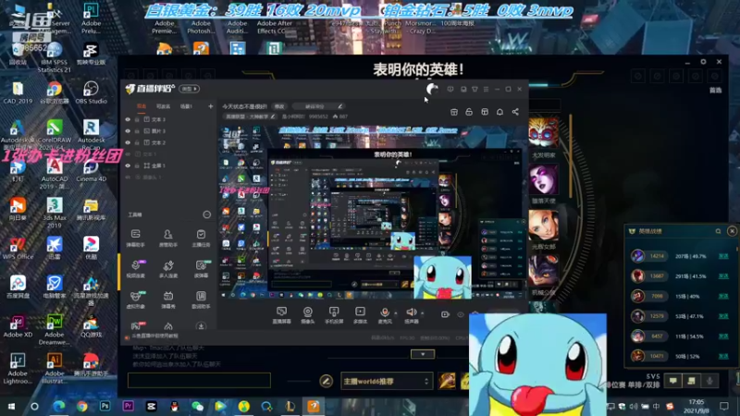Screen dimensions: 740x416
Task: Expand the mode pill beside 直播伴侣 logo
Action: 190,89
